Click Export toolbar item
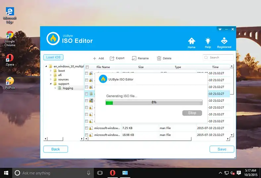The height and width of the screenshot is (178, 261). tap(117, 58)
